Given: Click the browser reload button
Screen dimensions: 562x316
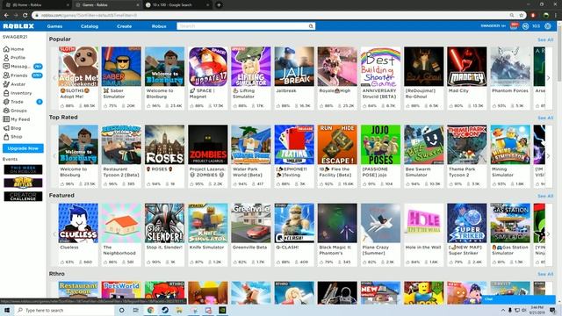Looking at the screenshot, I should point(25,15).
